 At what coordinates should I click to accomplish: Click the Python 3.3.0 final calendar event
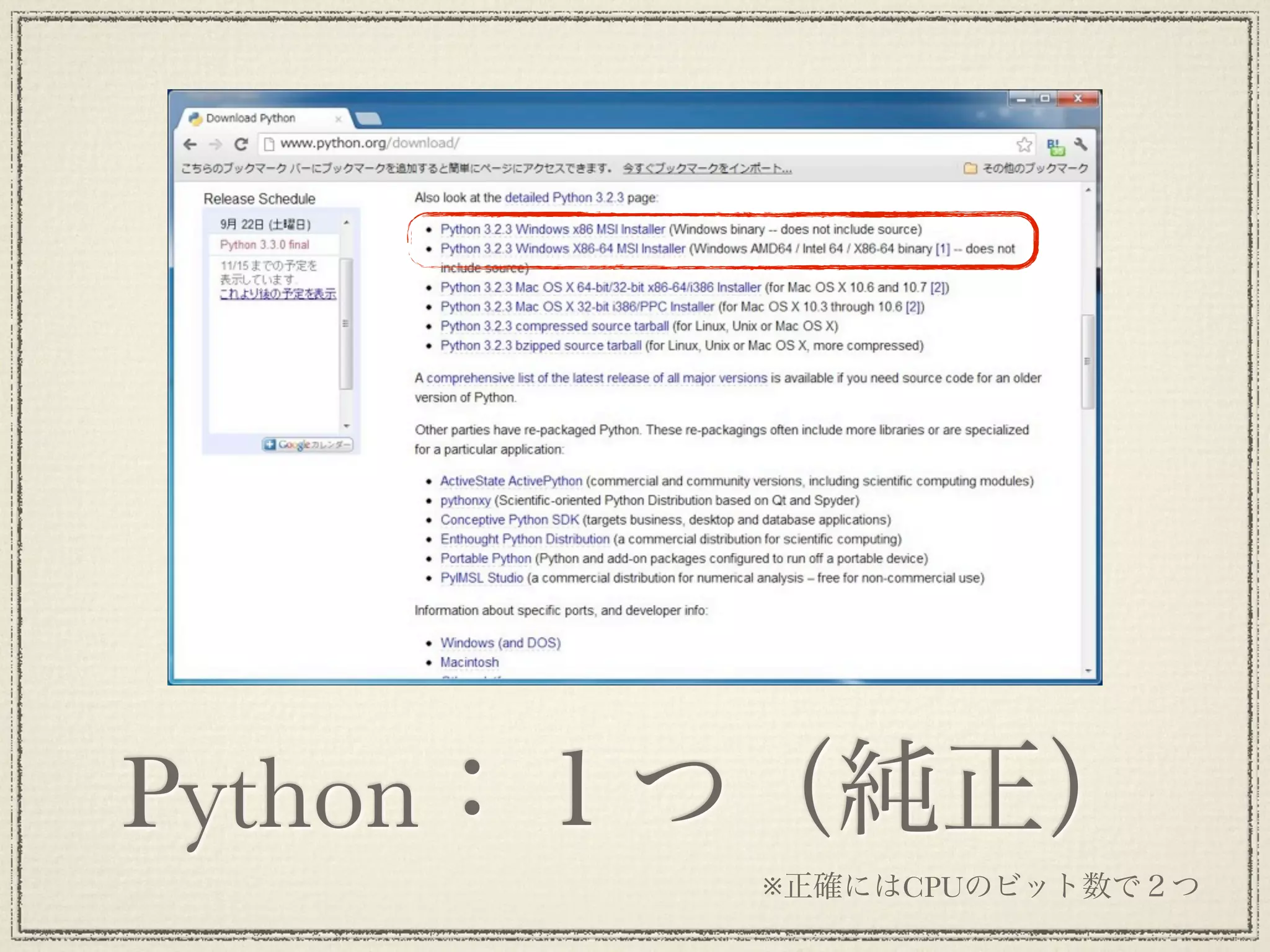pyautogui.click(x=265, y=245)
